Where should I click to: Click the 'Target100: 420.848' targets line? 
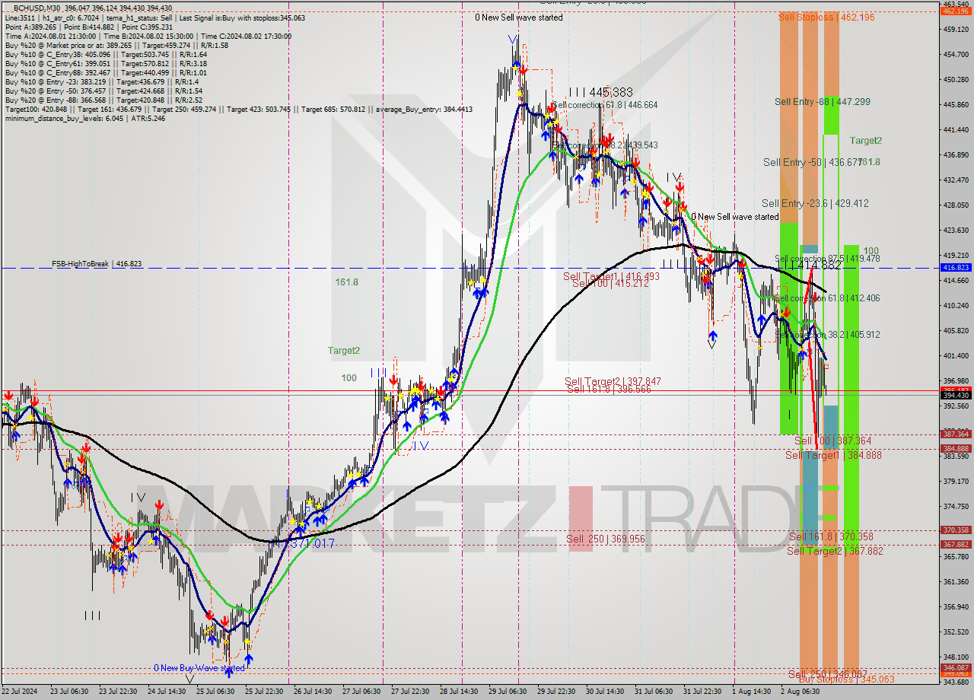[x=238, y=109]
